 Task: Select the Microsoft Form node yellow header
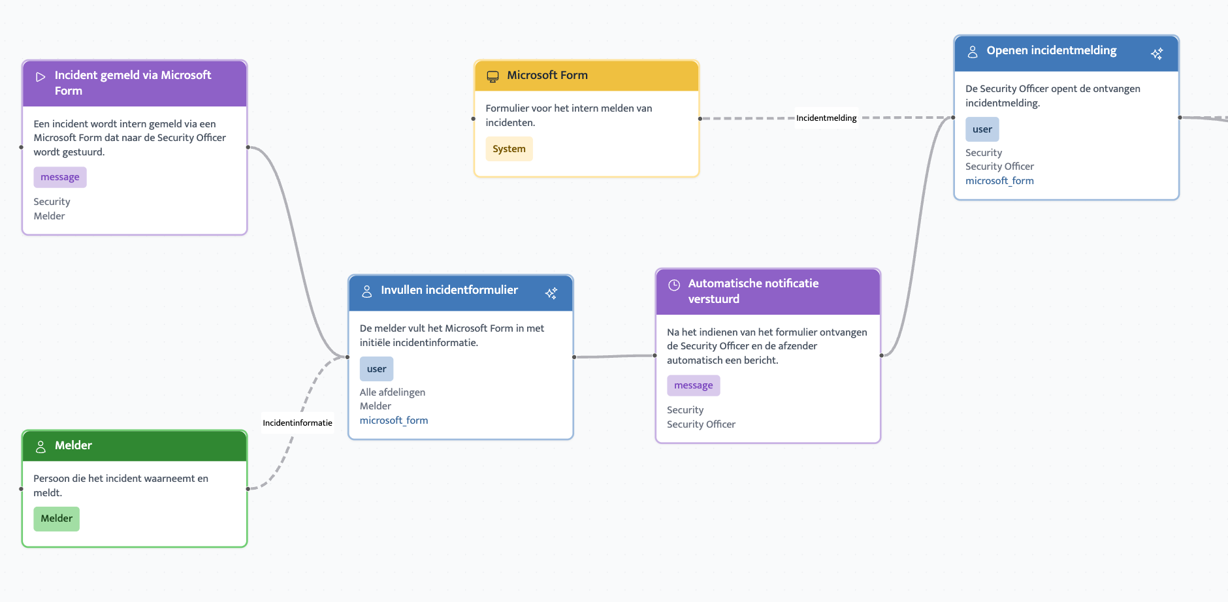(586, 76)
